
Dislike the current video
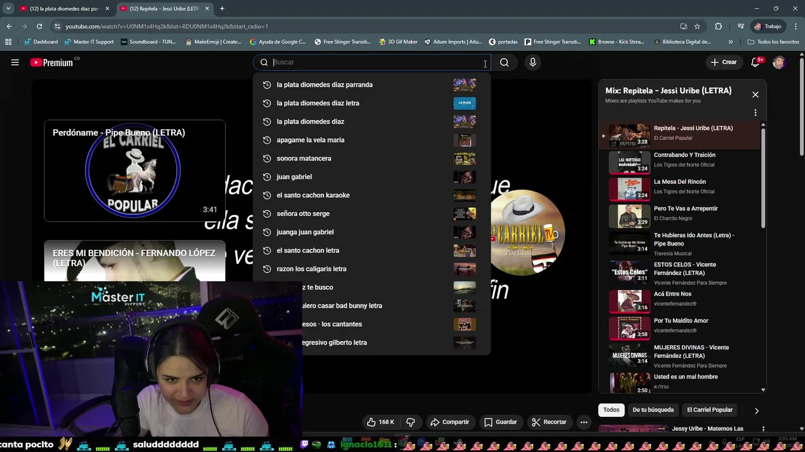[x=411, y=422]
